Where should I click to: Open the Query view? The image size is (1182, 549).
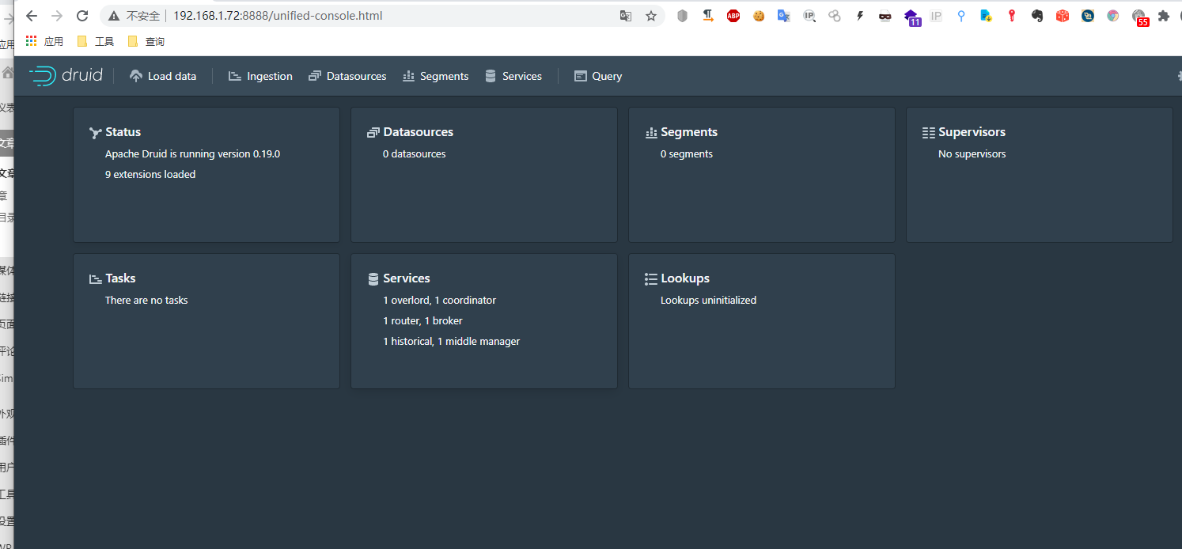(x=598, y=76)
